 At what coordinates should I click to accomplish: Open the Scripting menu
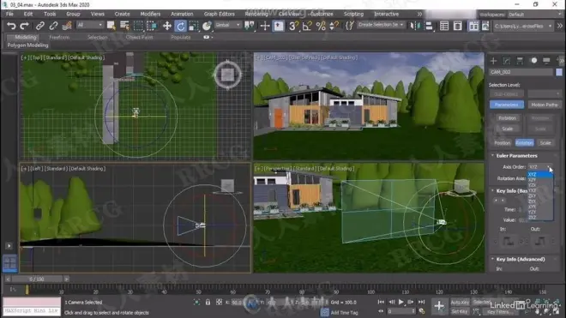(x=353, y=14)
